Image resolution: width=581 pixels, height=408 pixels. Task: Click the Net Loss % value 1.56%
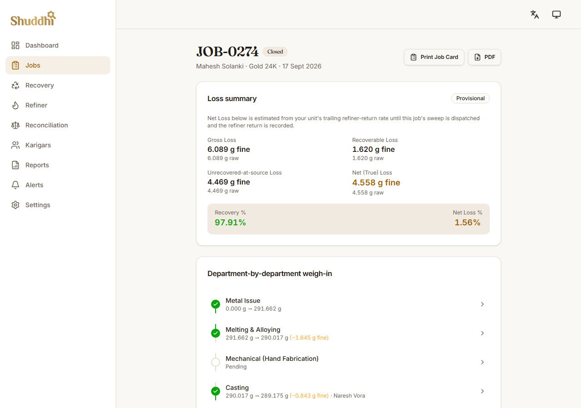pyautogui.click(x=468, y=223)
